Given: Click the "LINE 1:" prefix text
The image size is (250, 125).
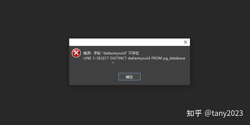Looking at the screenshot, I should pos(89,58).
